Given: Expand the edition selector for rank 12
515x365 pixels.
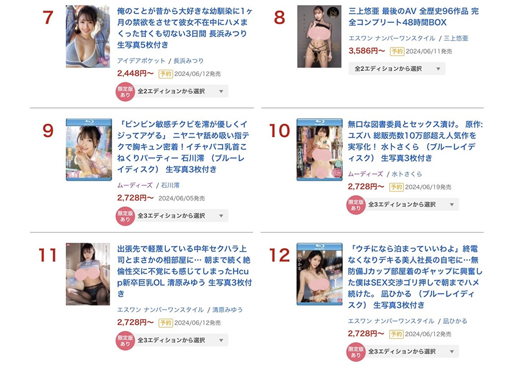Looking at the screenshot, I should (411, 351).
